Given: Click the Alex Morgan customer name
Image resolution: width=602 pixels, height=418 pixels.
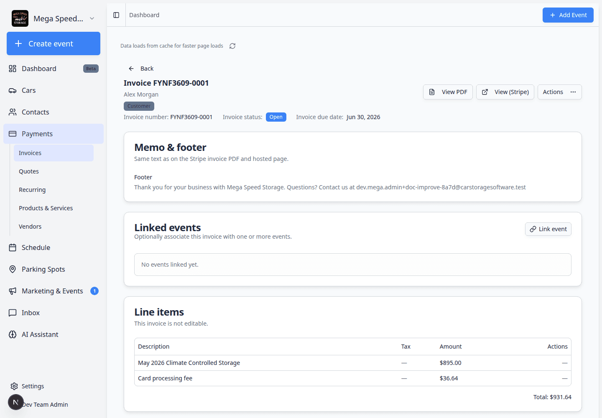Looking at the screenshot, I should tap(141, 94).
